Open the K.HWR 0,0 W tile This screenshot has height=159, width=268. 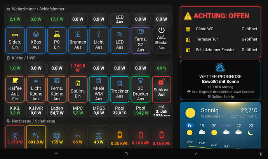[x=36, y=110]
